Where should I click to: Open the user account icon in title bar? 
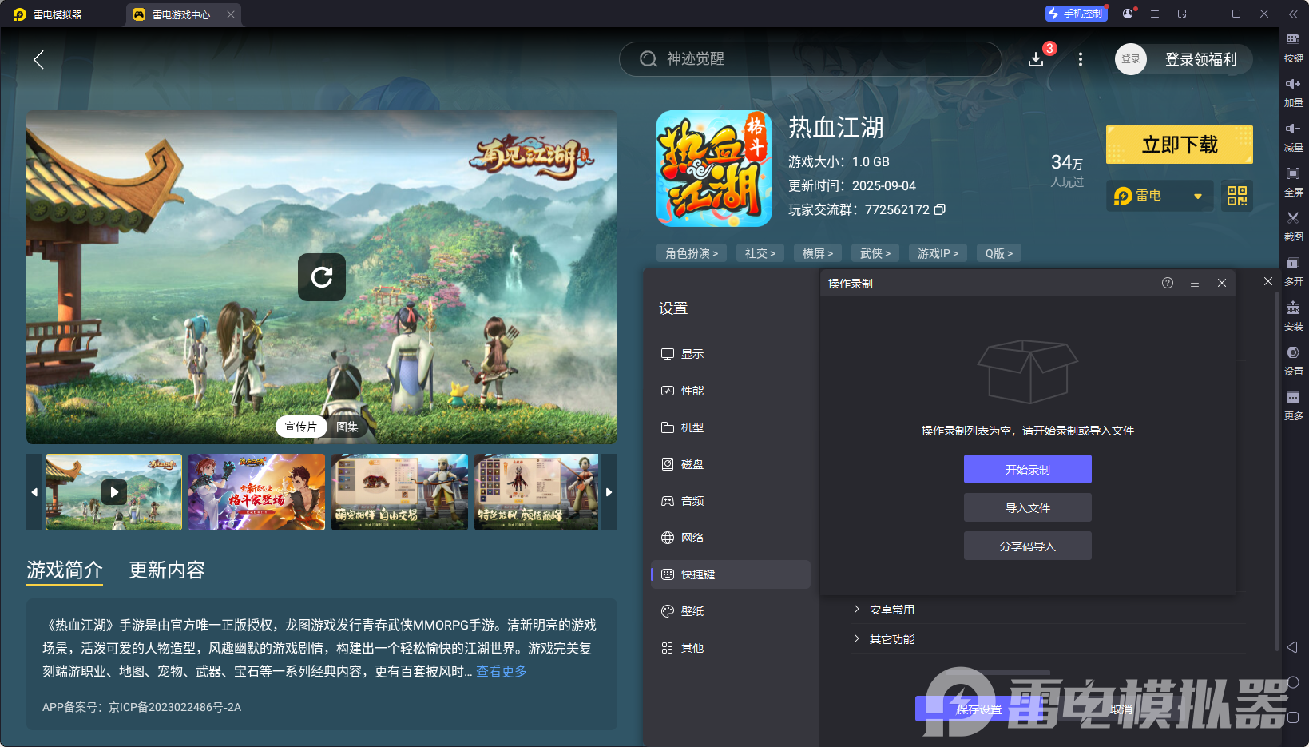tap(1128, 14)
